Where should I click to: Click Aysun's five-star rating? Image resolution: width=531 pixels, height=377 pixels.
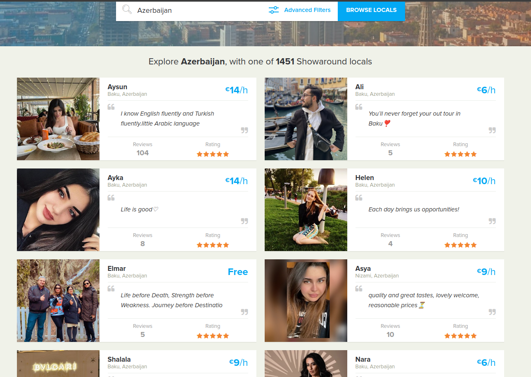click(213, 154)
